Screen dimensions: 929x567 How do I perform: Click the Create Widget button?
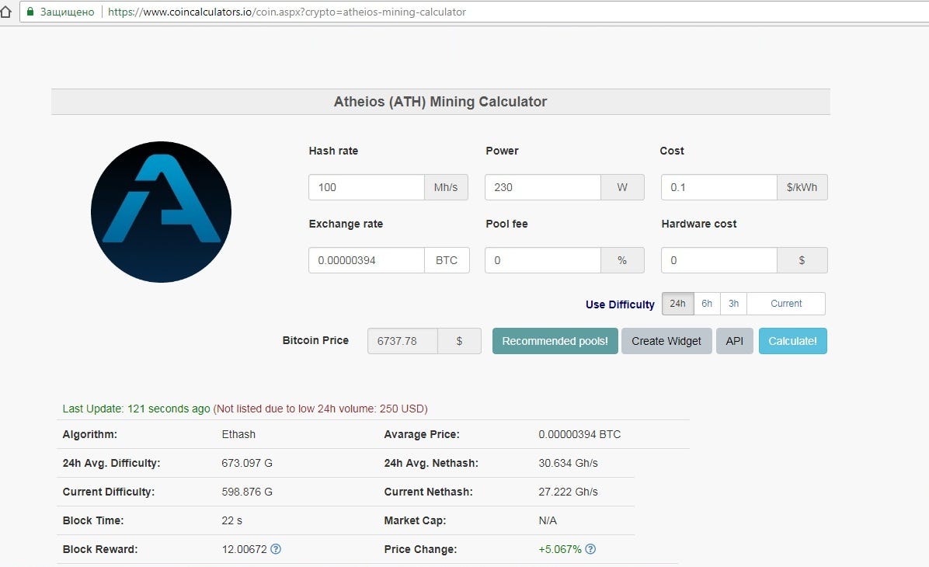pyautogui.click(x=666, y=341)
